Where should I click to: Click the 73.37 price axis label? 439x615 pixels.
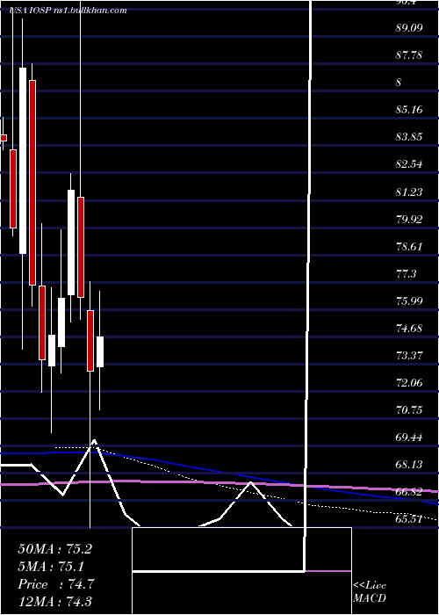tap(409, 356)
